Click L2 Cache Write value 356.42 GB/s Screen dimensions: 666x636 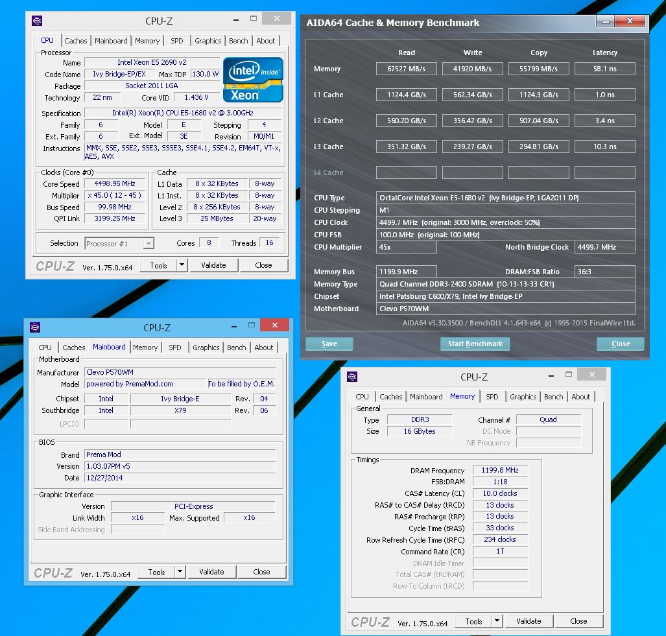[x=472, y=121]
